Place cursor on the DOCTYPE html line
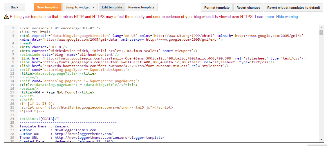327x146 pixels. pyautogui.click(x=35, y=32)
